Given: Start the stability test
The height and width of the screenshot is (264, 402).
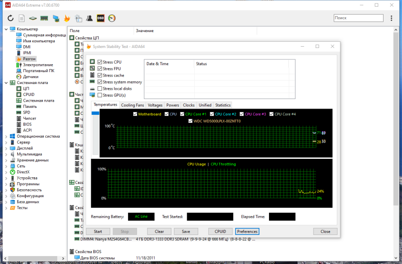Looking at the screenshot, I should click(x=98, y=231).
